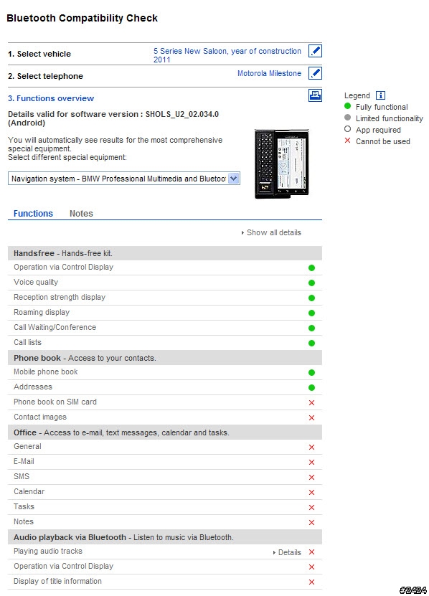Switch to the Notes tab
This screenshot has width=429, height=596.
pos(81,213)
